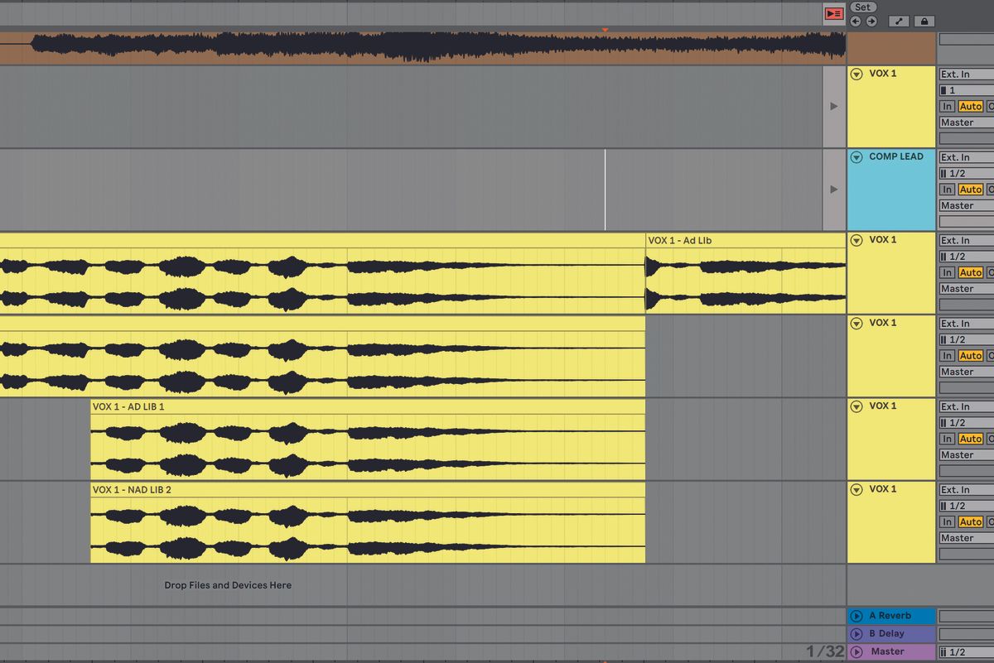Click the next locator arrow icon
The image size is (994, 663).
pyautogui.click(x=871, y=21)
